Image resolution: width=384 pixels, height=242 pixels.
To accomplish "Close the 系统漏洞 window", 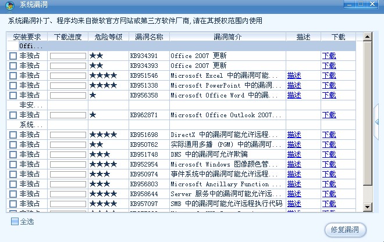I will pos(372,4).
